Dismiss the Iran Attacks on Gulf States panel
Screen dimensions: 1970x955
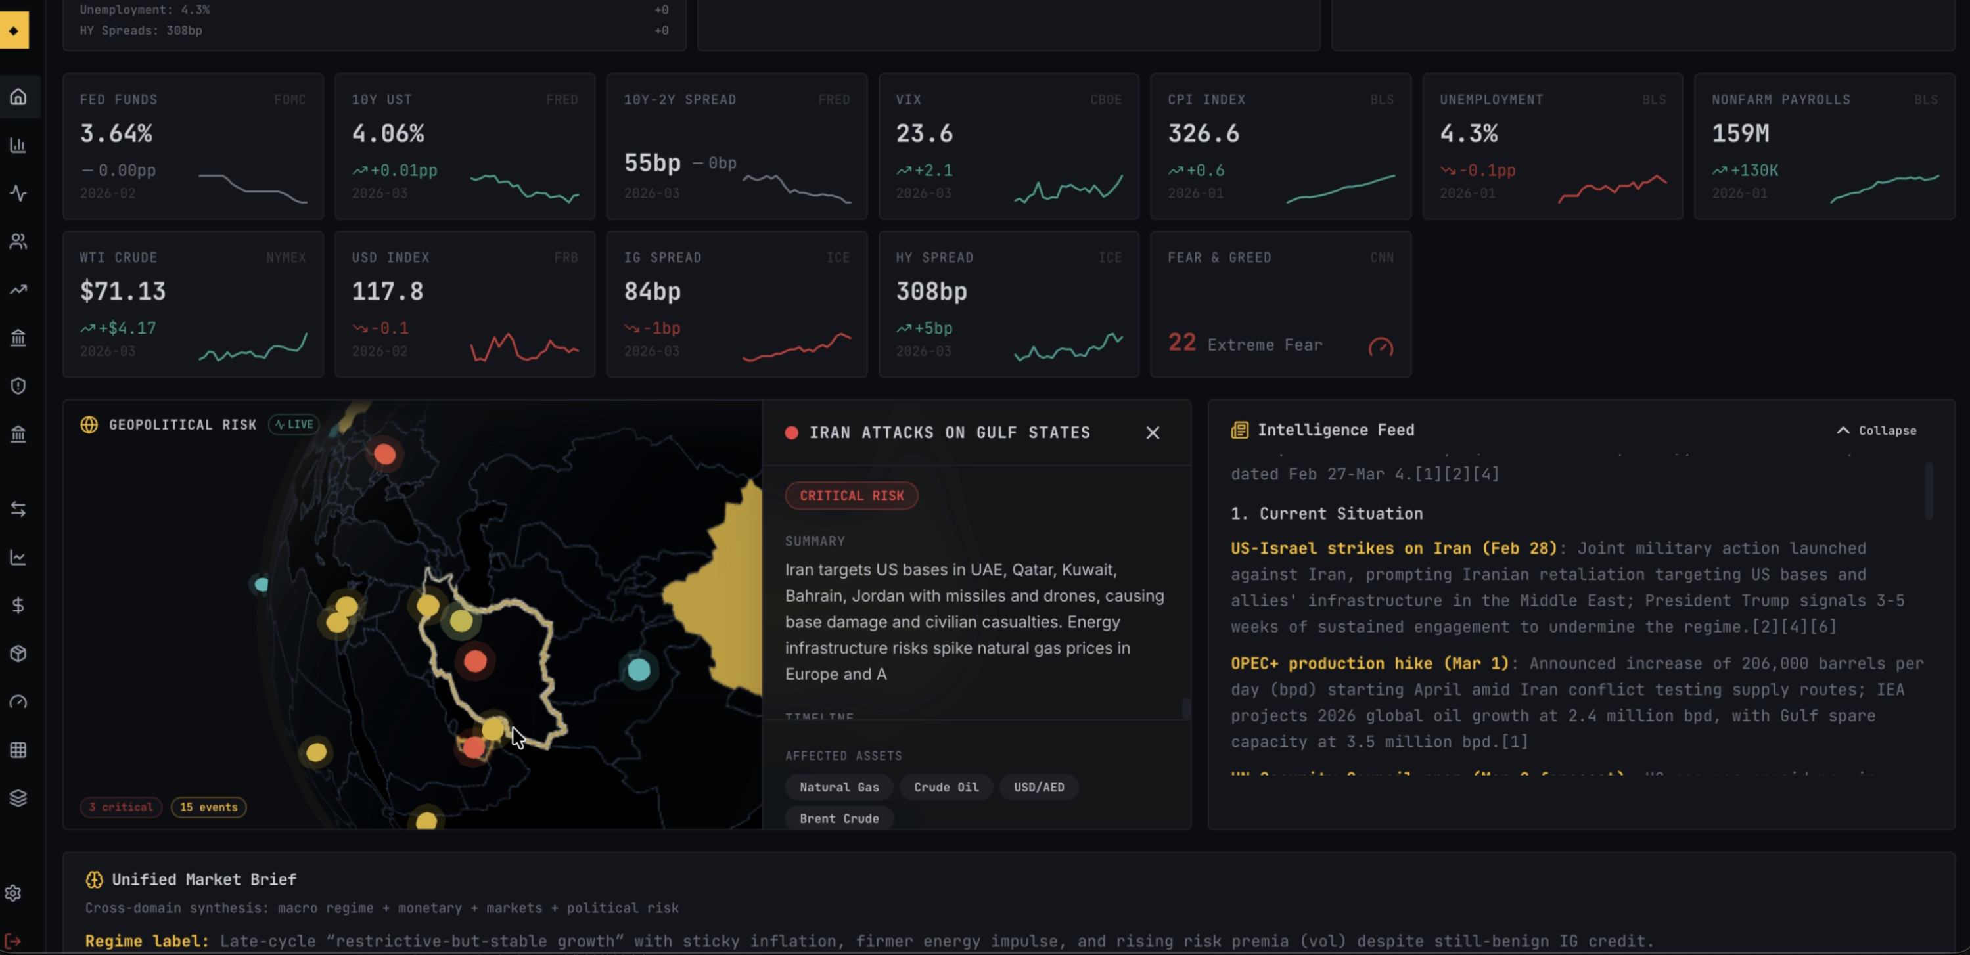tap(1153, 433)
